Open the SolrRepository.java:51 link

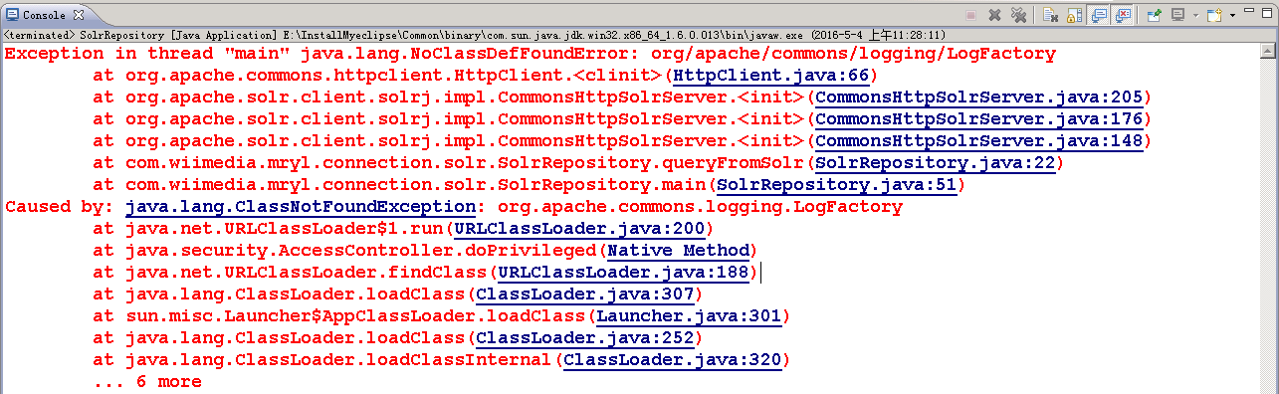[836, 185]
